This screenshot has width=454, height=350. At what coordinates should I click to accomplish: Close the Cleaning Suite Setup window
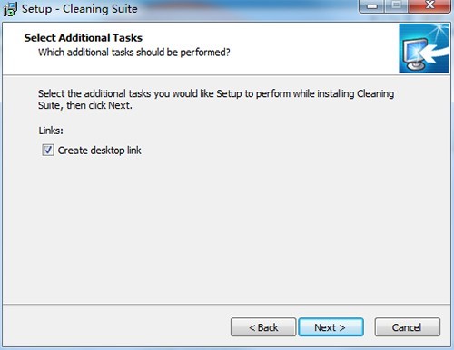[429, 6]
